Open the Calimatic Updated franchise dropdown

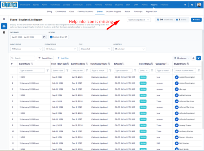(139, 20)
